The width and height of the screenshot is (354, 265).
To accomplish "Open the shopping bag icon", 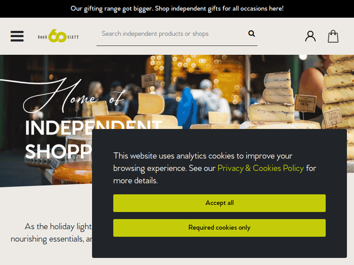I will (333, 36).
